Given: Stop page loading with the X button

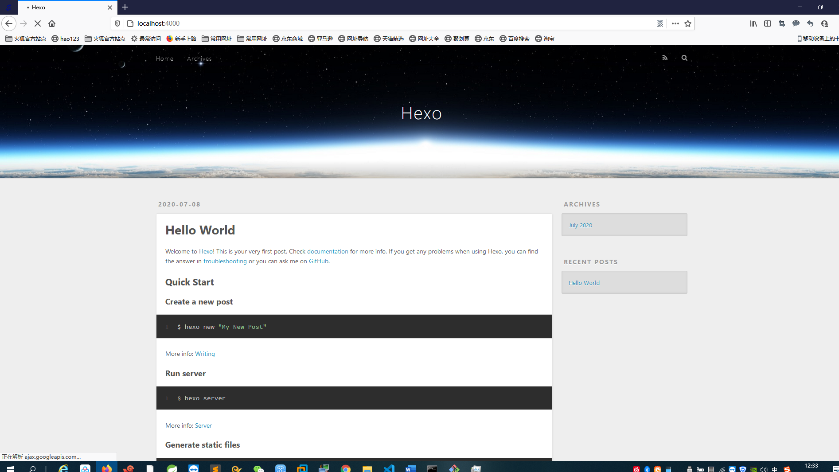Looking at the screenshot, I should (x=38, y=23).
